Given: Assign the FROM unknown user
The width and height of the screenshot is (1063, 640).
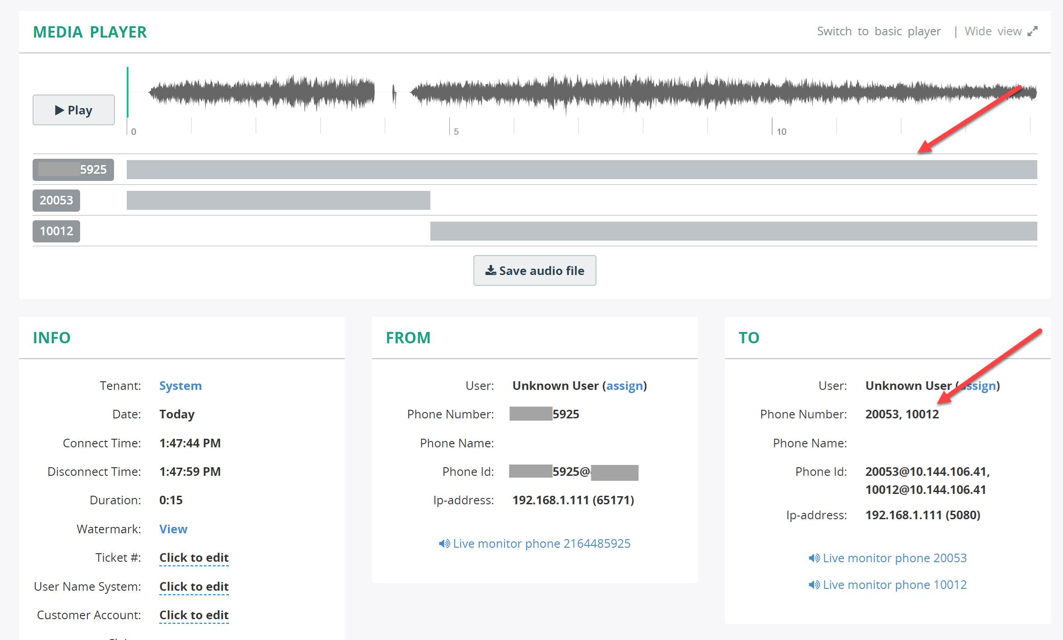Looking at the screenshot, I should (624, 386).
